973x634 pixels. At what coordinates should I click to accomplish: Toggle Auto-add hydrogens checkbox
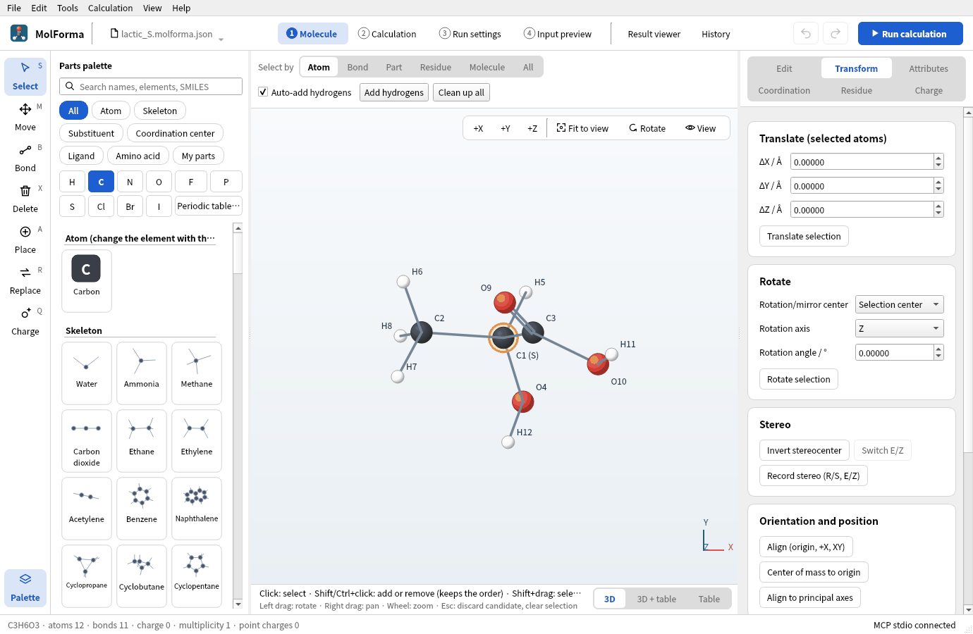(x=263, y=92)
